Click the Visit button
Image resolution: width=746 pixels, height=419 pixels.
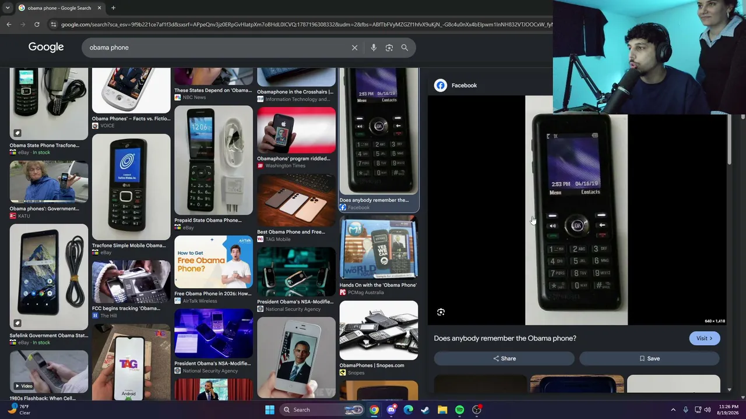coord(704,338)
